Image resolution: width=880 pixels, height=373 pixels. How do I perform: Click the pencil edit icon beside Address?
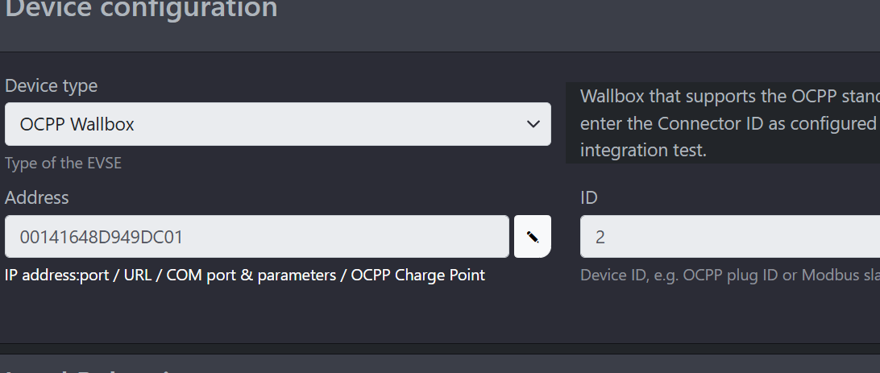(x=533, y=237)
